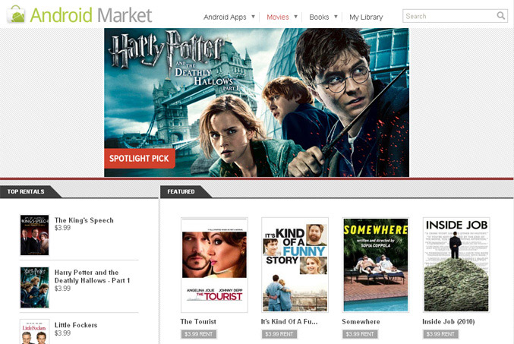
Task: Open It's Kind of a Funny Story poster
Action: click(295, 264)
